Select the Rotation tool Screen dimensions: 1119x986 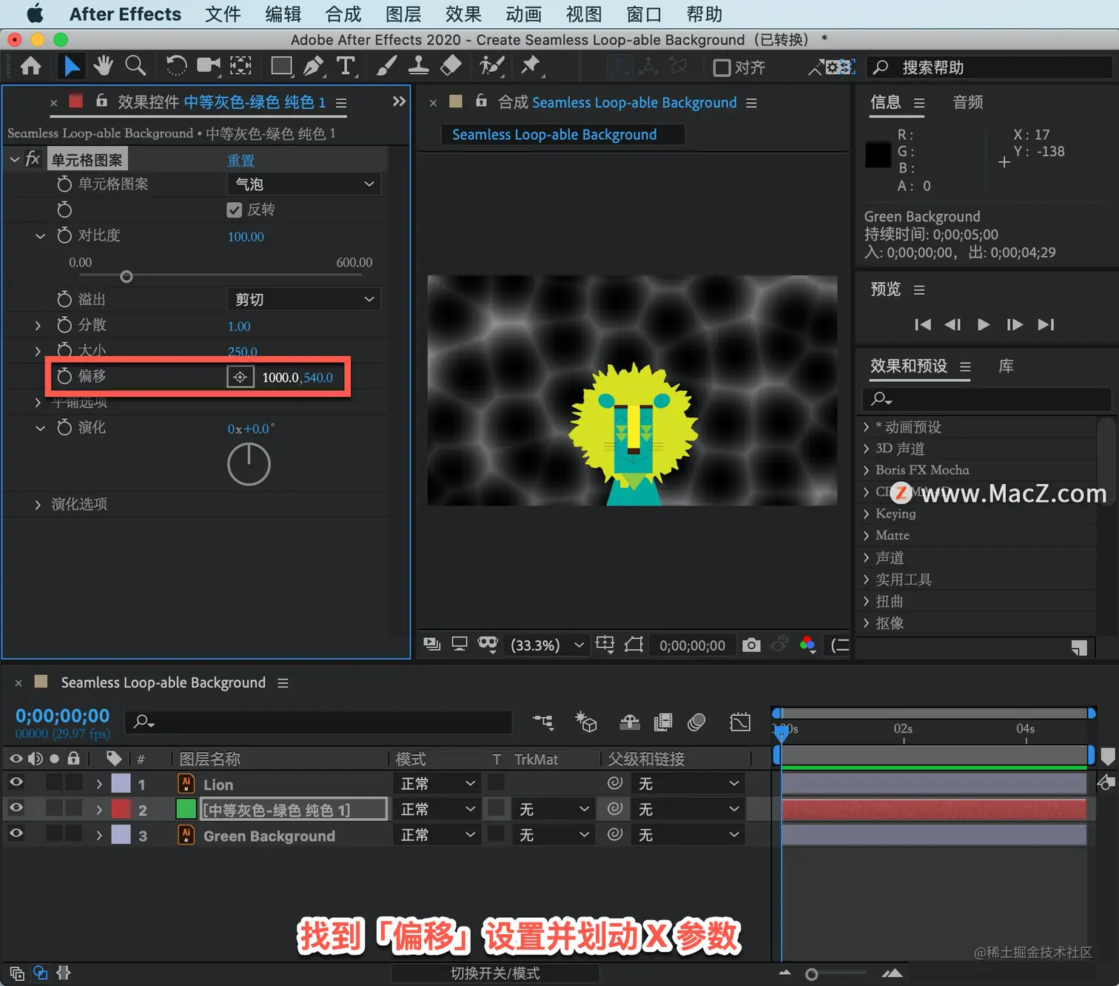pyautogui.click(x=176, y=67)
